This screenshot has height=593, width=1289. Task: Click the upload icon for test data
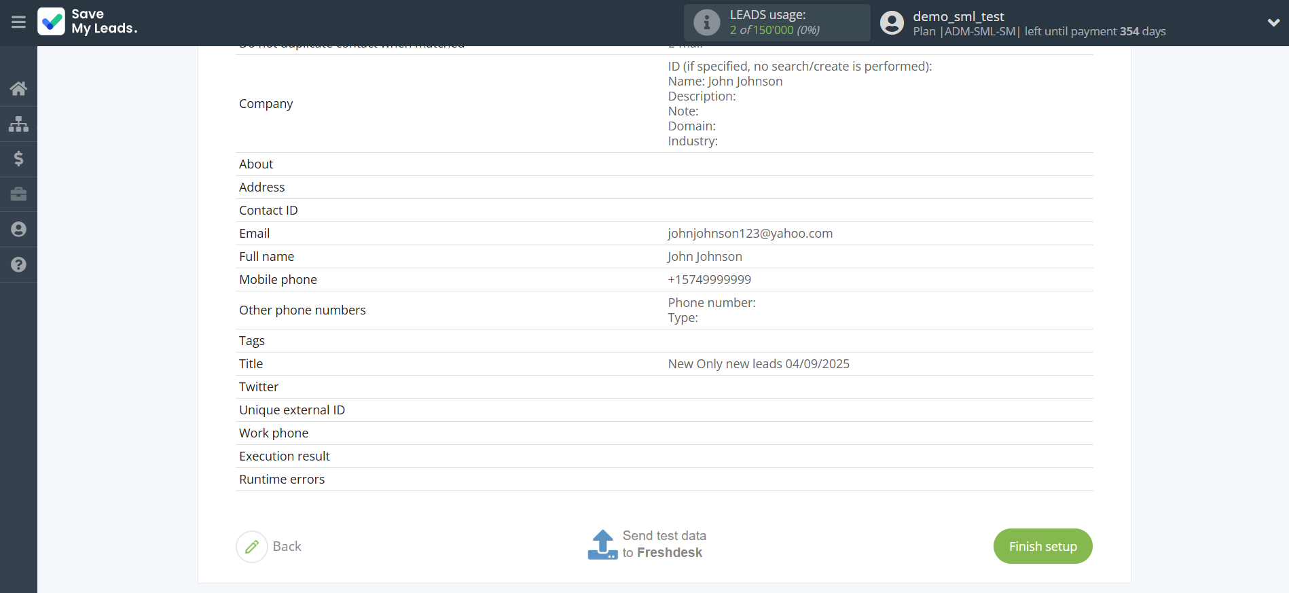point(602,545)
